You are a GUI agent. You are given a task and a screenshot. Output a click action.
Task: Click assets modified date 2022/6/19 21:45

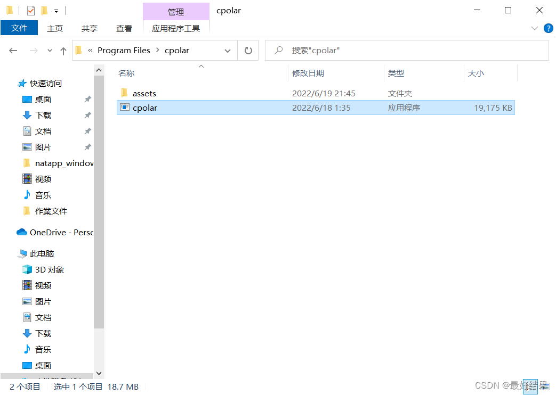324,94
